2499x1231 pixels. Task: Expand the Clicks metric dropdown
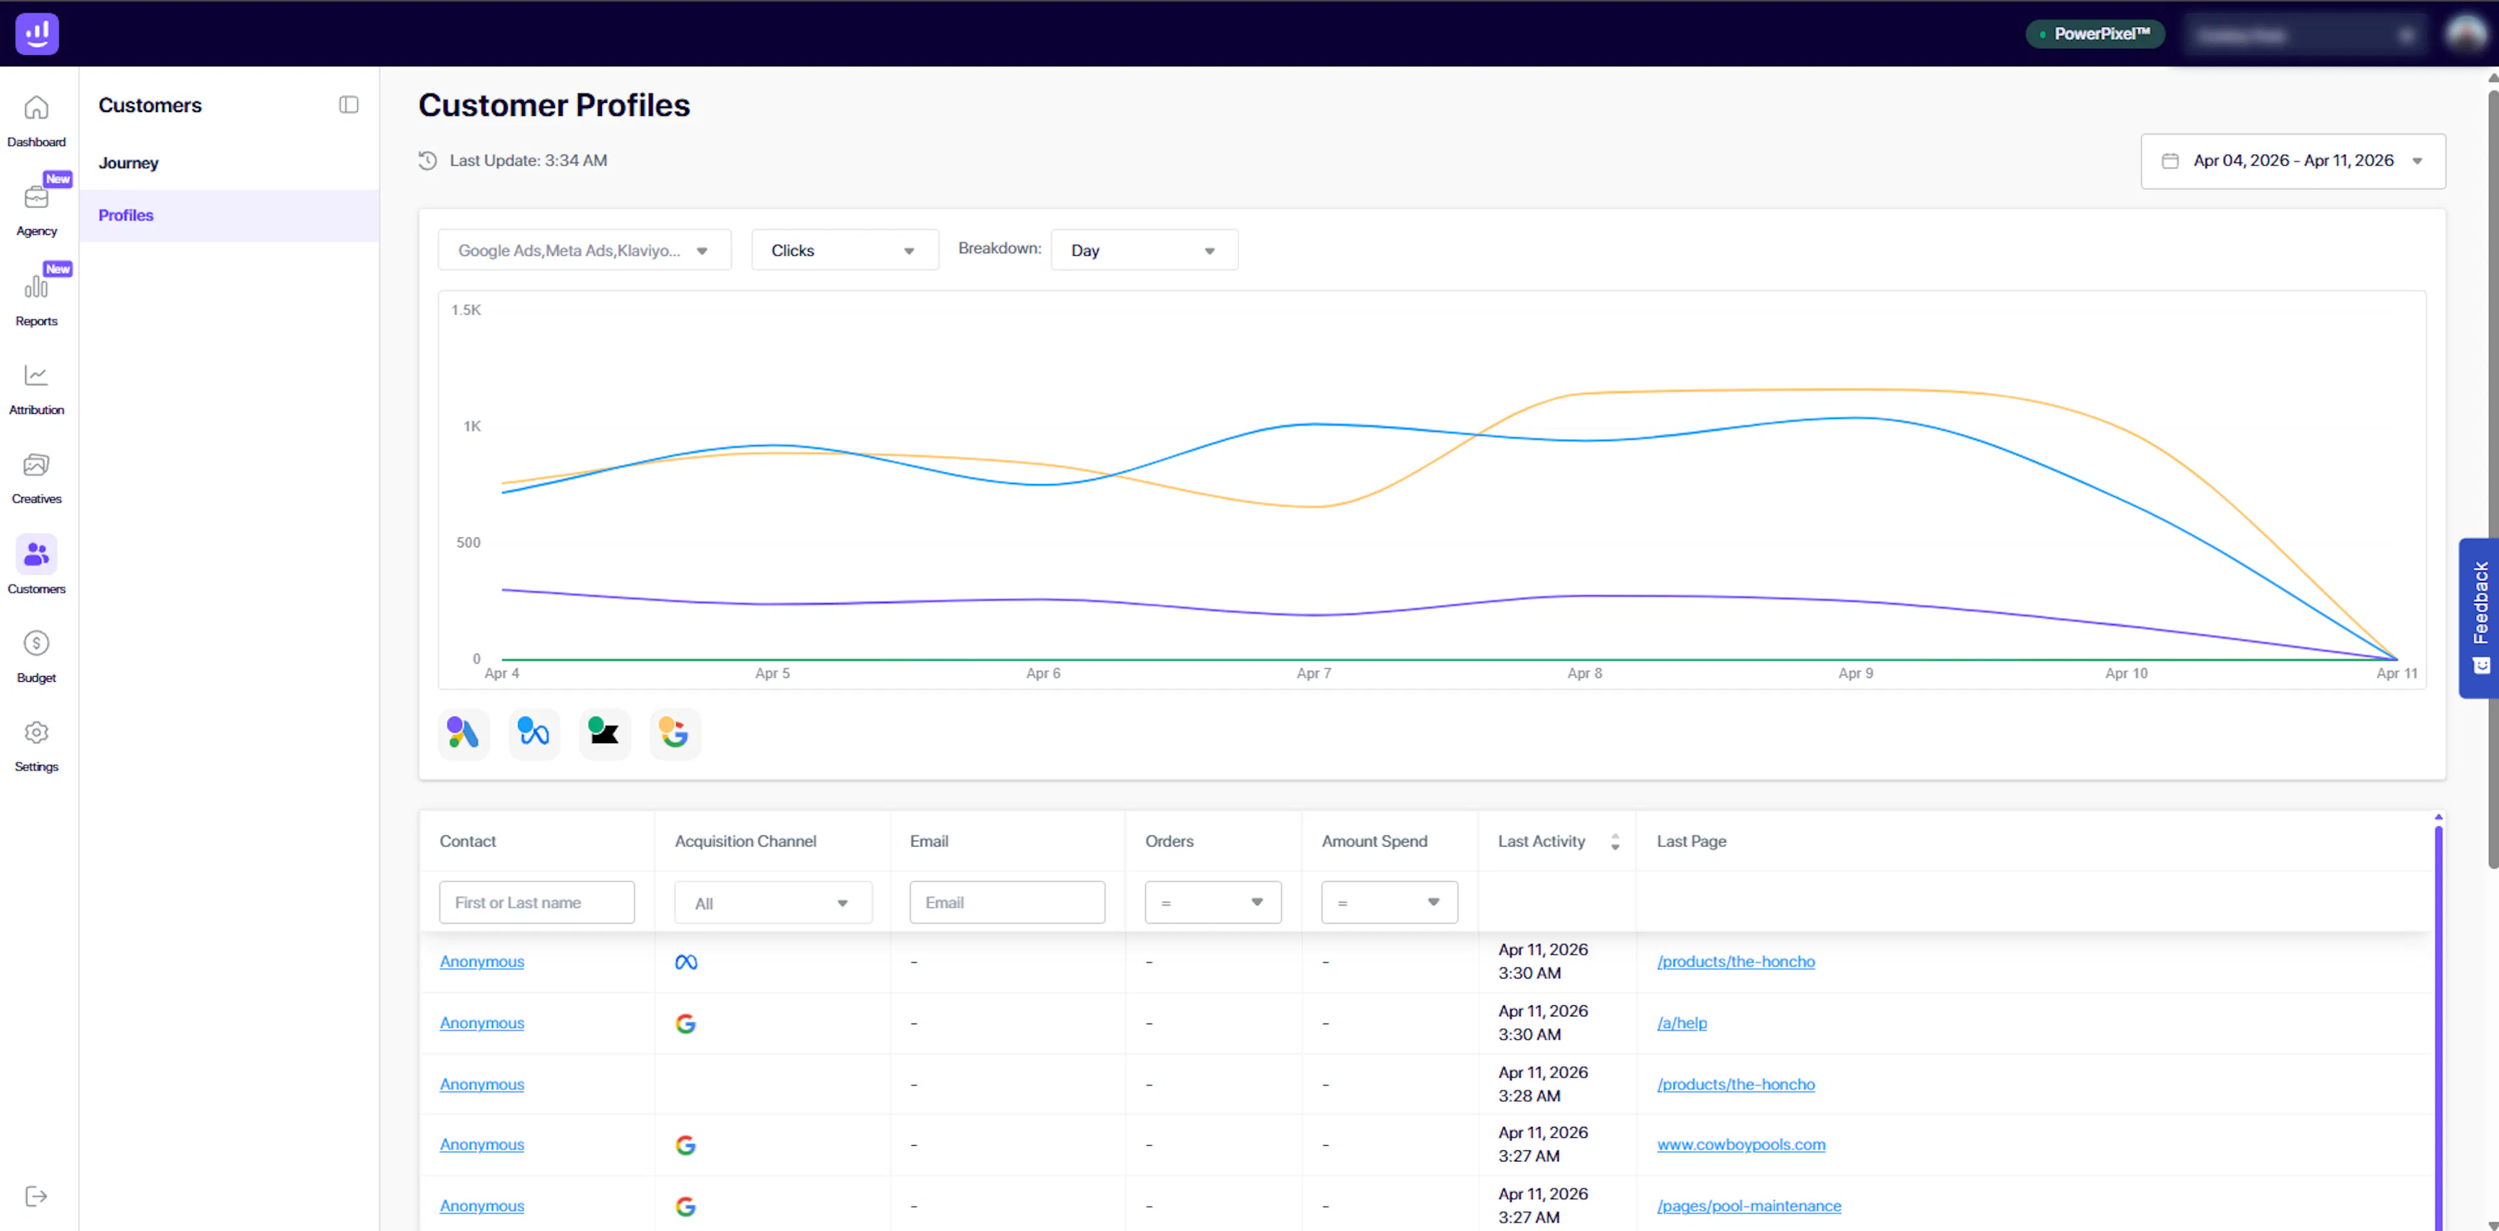[x=843, y=250]
